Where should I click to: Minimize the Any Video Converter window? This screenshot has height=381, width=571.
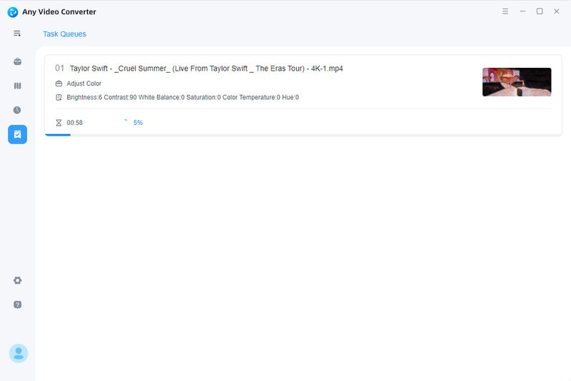522,11
